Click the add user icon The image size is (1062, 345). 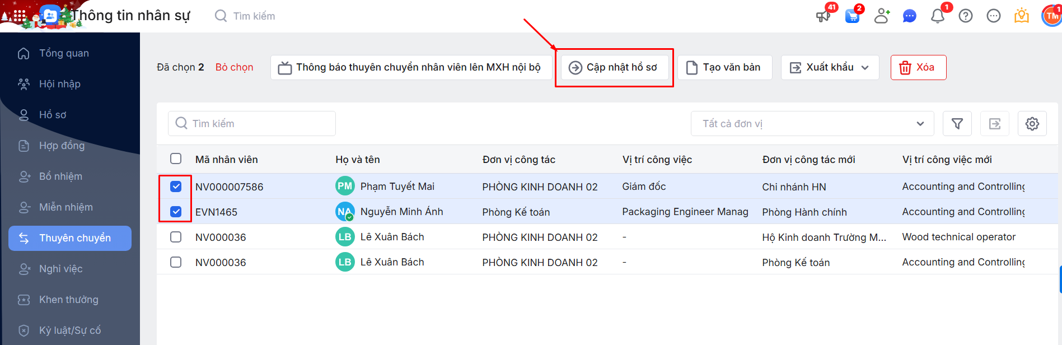[x=882, y=16]
